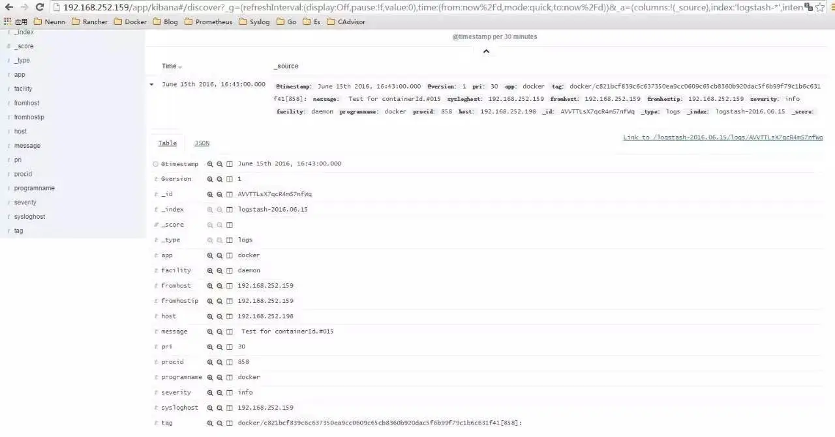Filter out value in _id row
The height and width of the screenshot is (437, 835).
click(220, 194)
